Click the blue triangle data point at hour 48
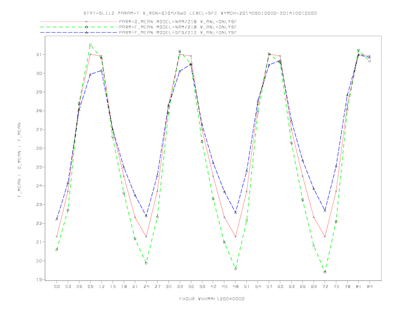Viewport: 403px width, 312px height. (x=236, y=213)
